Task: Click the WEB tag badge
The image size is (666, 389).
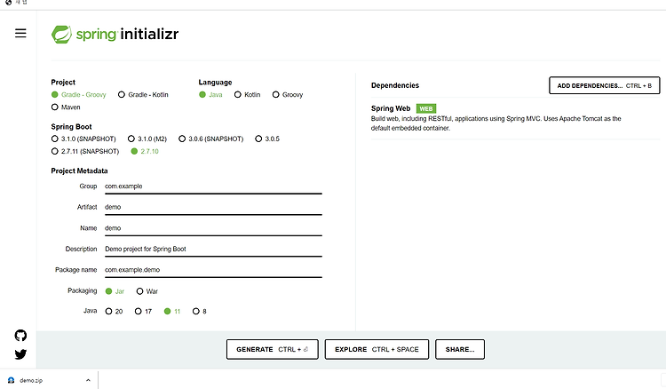Action: [426, 108]
